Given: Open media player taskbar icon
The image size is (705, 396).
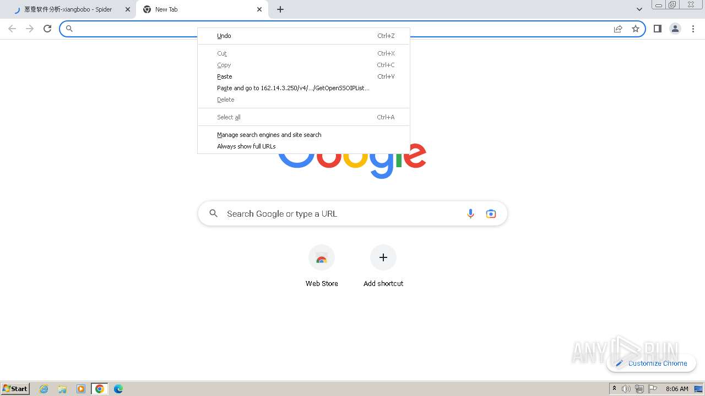Looking at the screenshot, I should (81, 389).
